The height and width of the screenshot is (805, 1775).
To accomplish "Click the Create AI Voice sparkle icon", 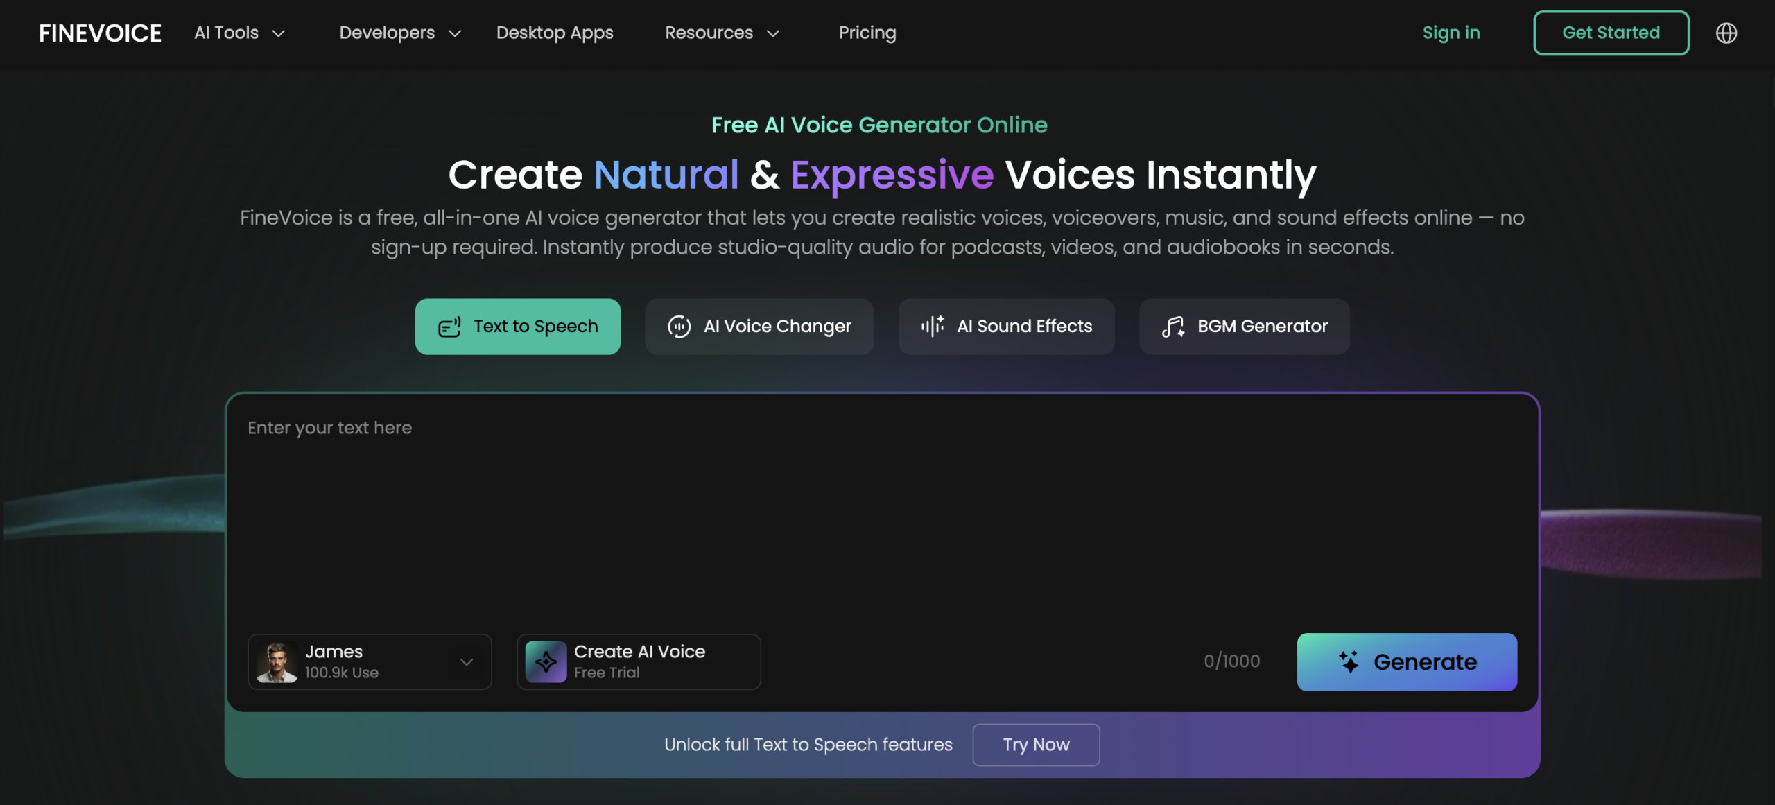I will [546, 662].
